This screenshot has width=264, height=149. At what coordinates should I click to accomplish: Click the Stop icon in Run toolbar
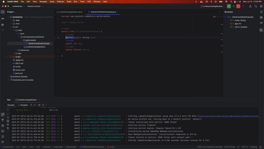[35, 105]
